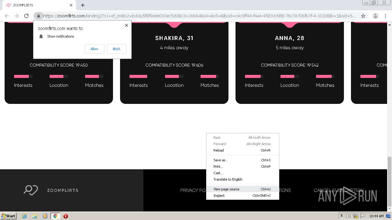Click the volume speaker tray icon
The width and height of the screenshot is (392, 220).
348,216
